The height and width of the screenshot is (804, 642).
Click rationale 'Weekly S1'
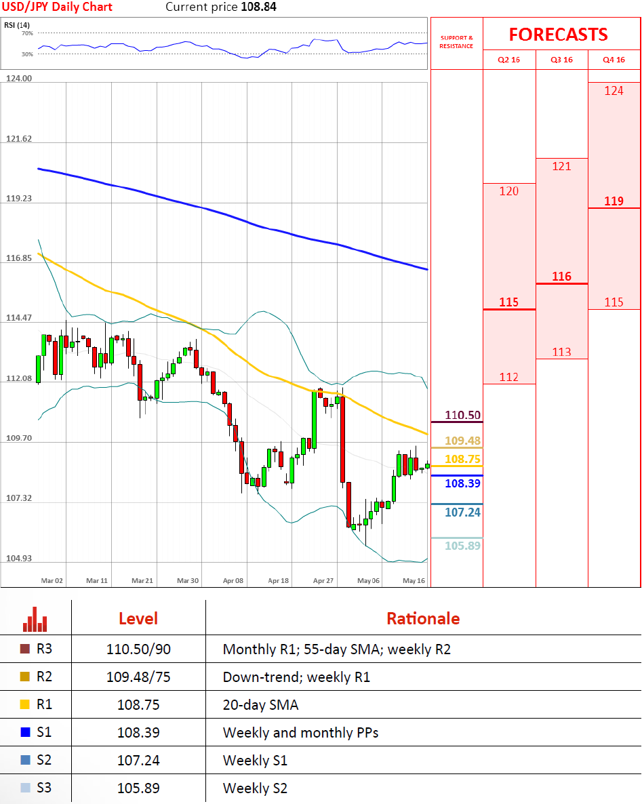pos(255,760)
